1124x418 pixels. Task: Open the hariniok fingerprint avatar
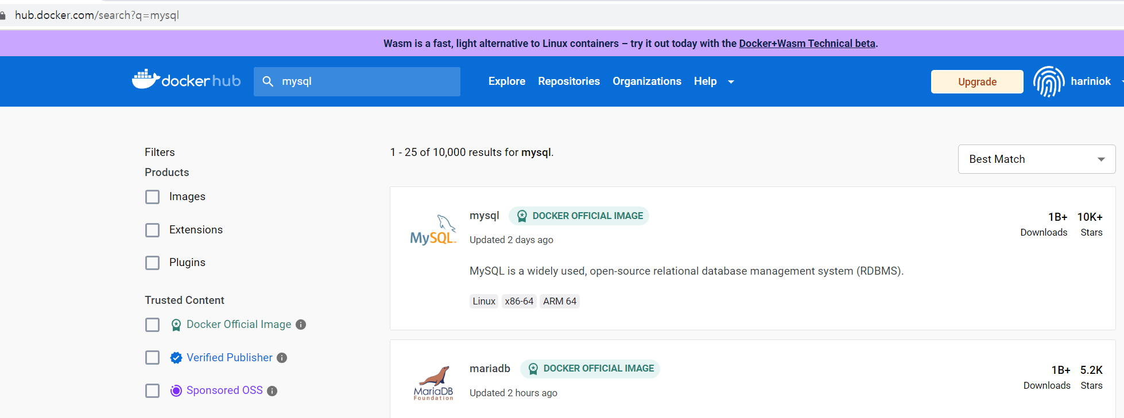(1049, 81)
